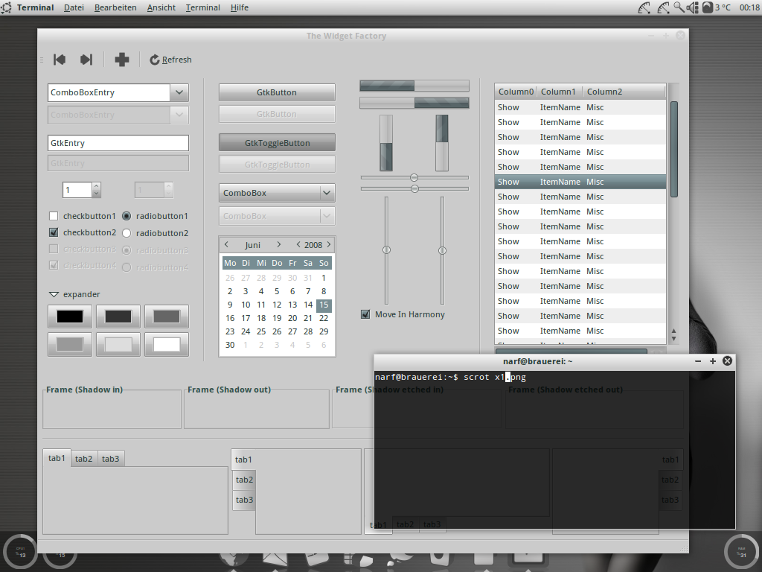This screenshot has width=762, height=572.
Task: Open the Hilfe menu
Action: (239, 7)
